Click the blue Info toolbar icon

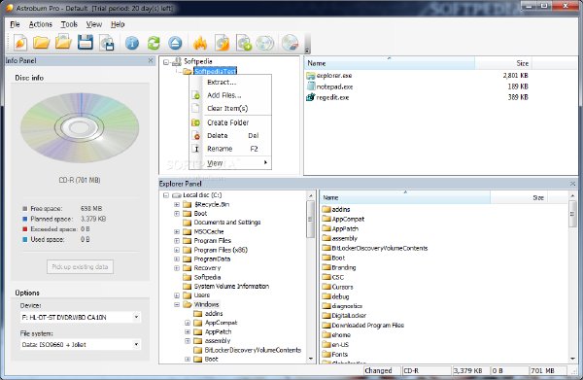pyautogui.click(x=131, y=43)
